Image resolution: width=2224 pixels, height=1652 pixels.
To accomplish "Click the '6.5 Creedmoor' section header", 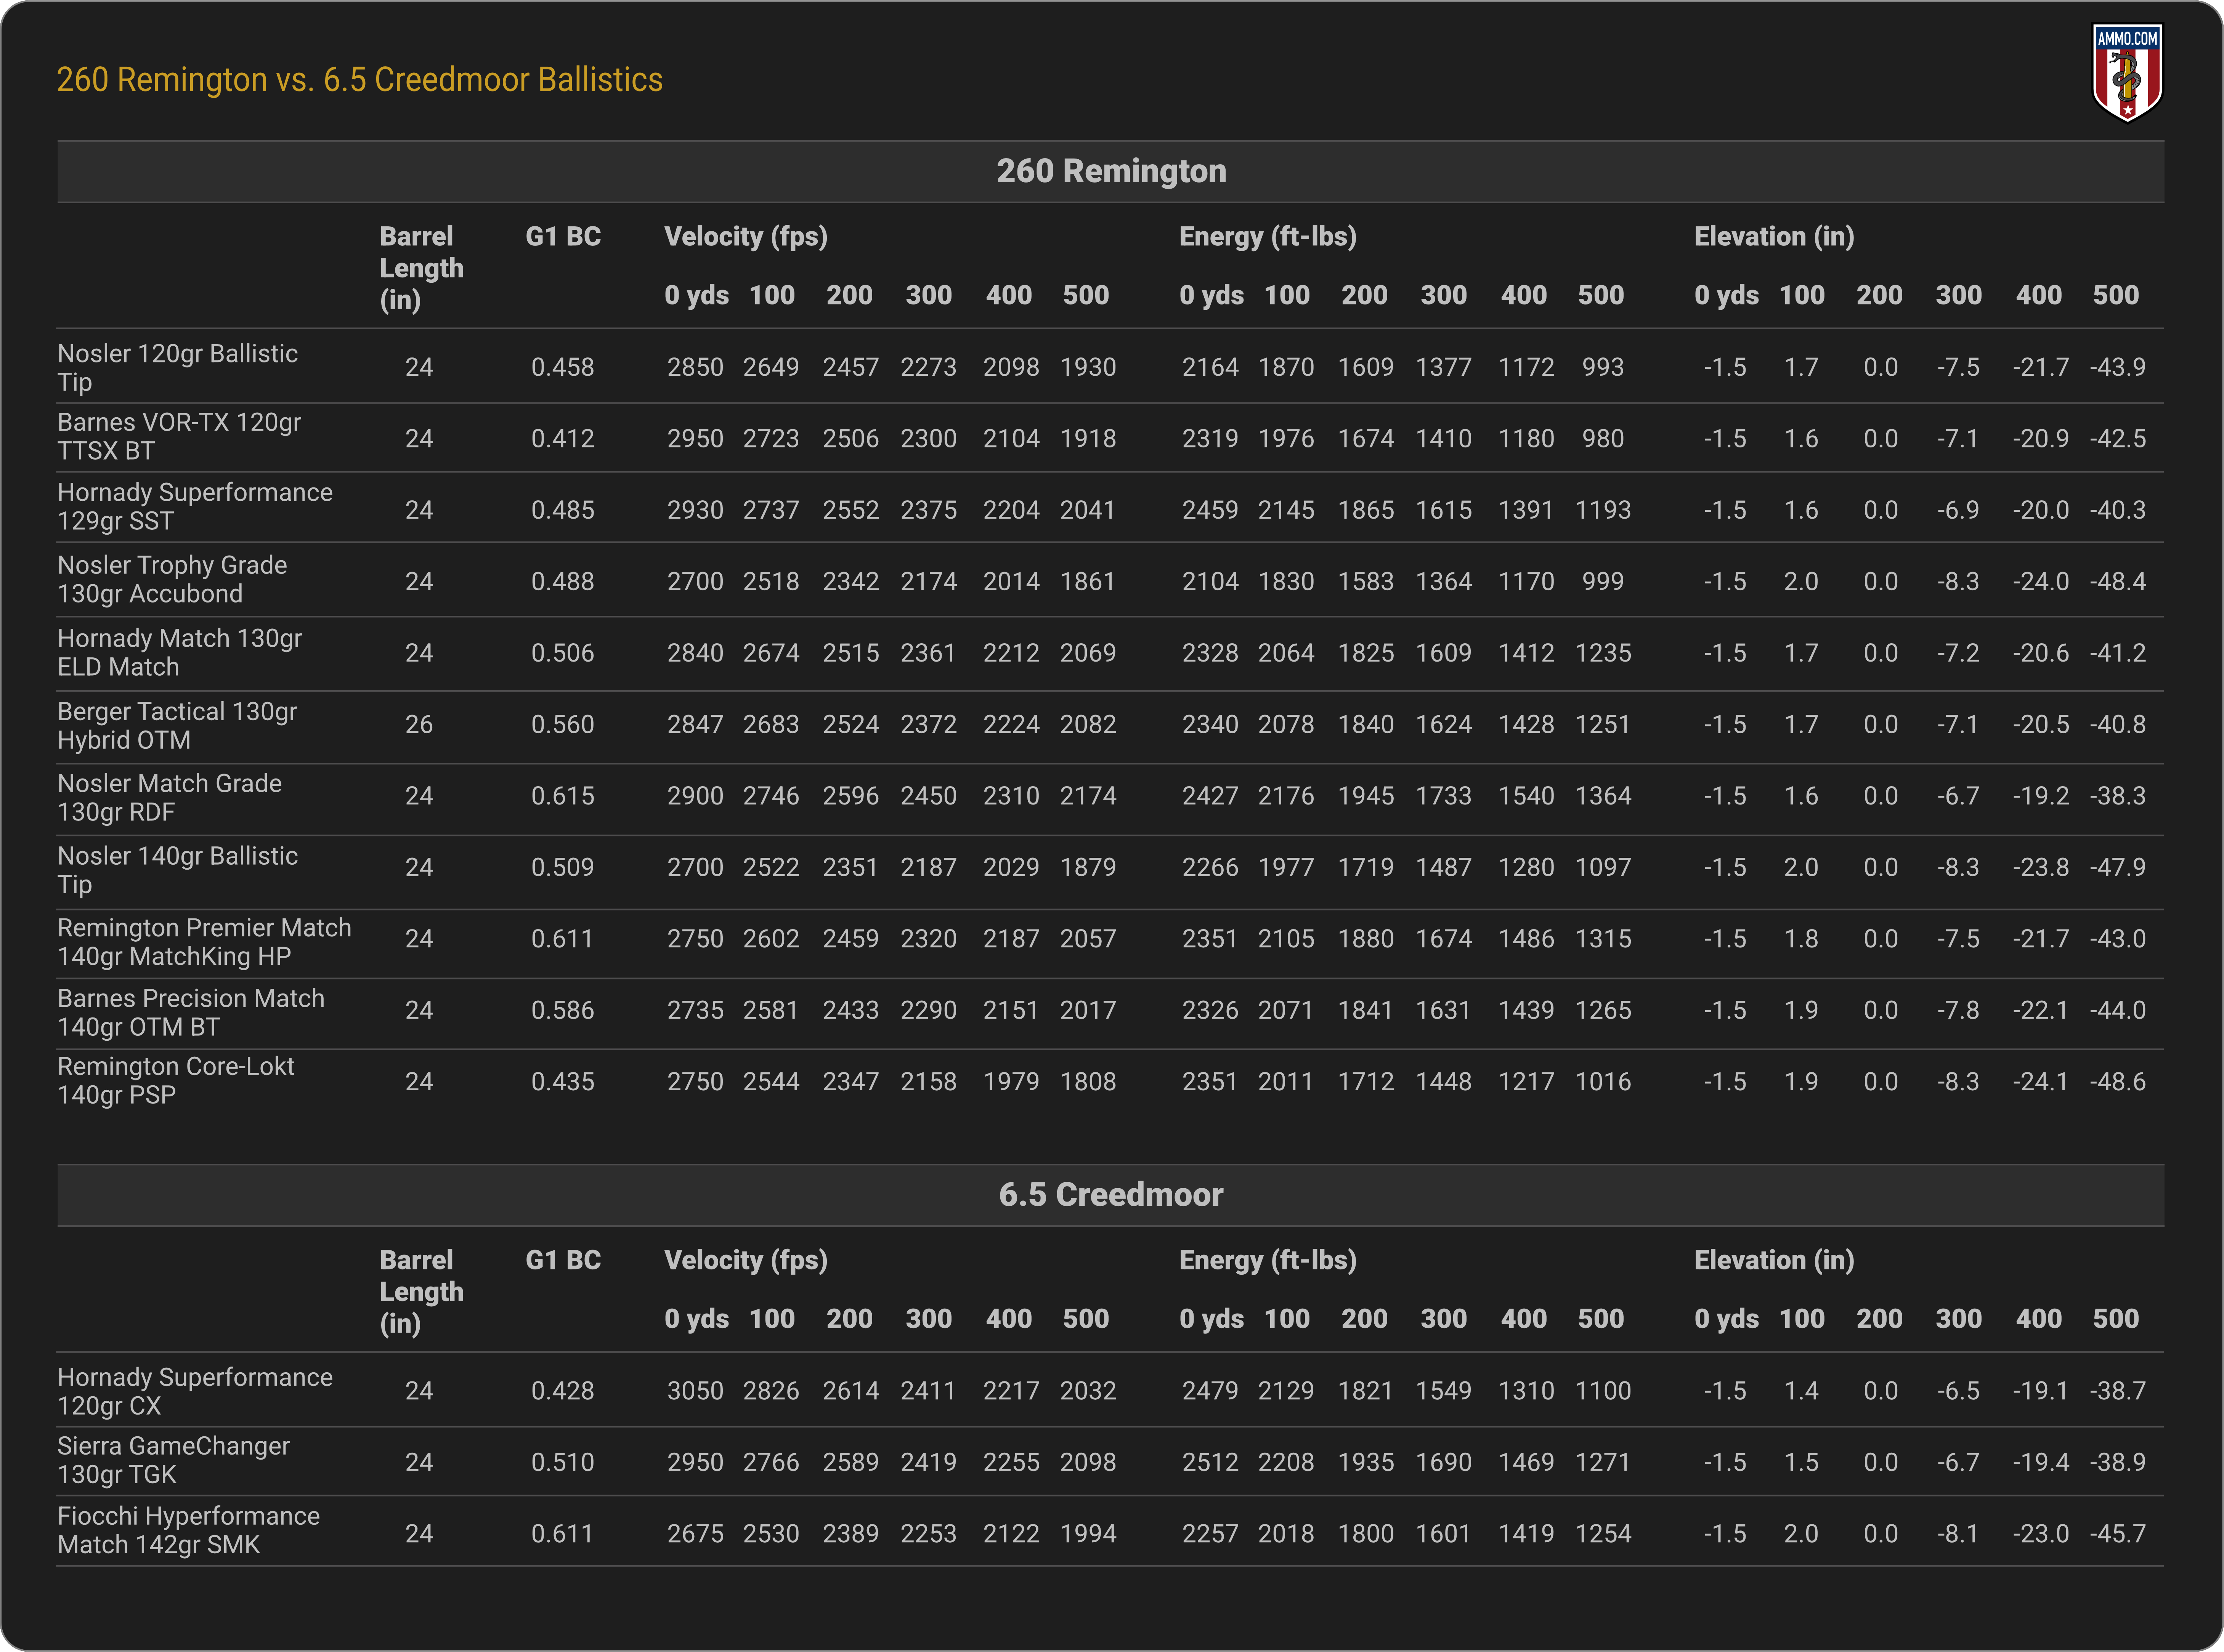I will [x=1110, y=1195].
